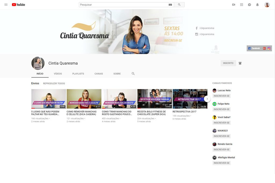The width and height of the screenshot is (275, 183).
Task: Toggle the channel notification bell
Action: (240, 63)
